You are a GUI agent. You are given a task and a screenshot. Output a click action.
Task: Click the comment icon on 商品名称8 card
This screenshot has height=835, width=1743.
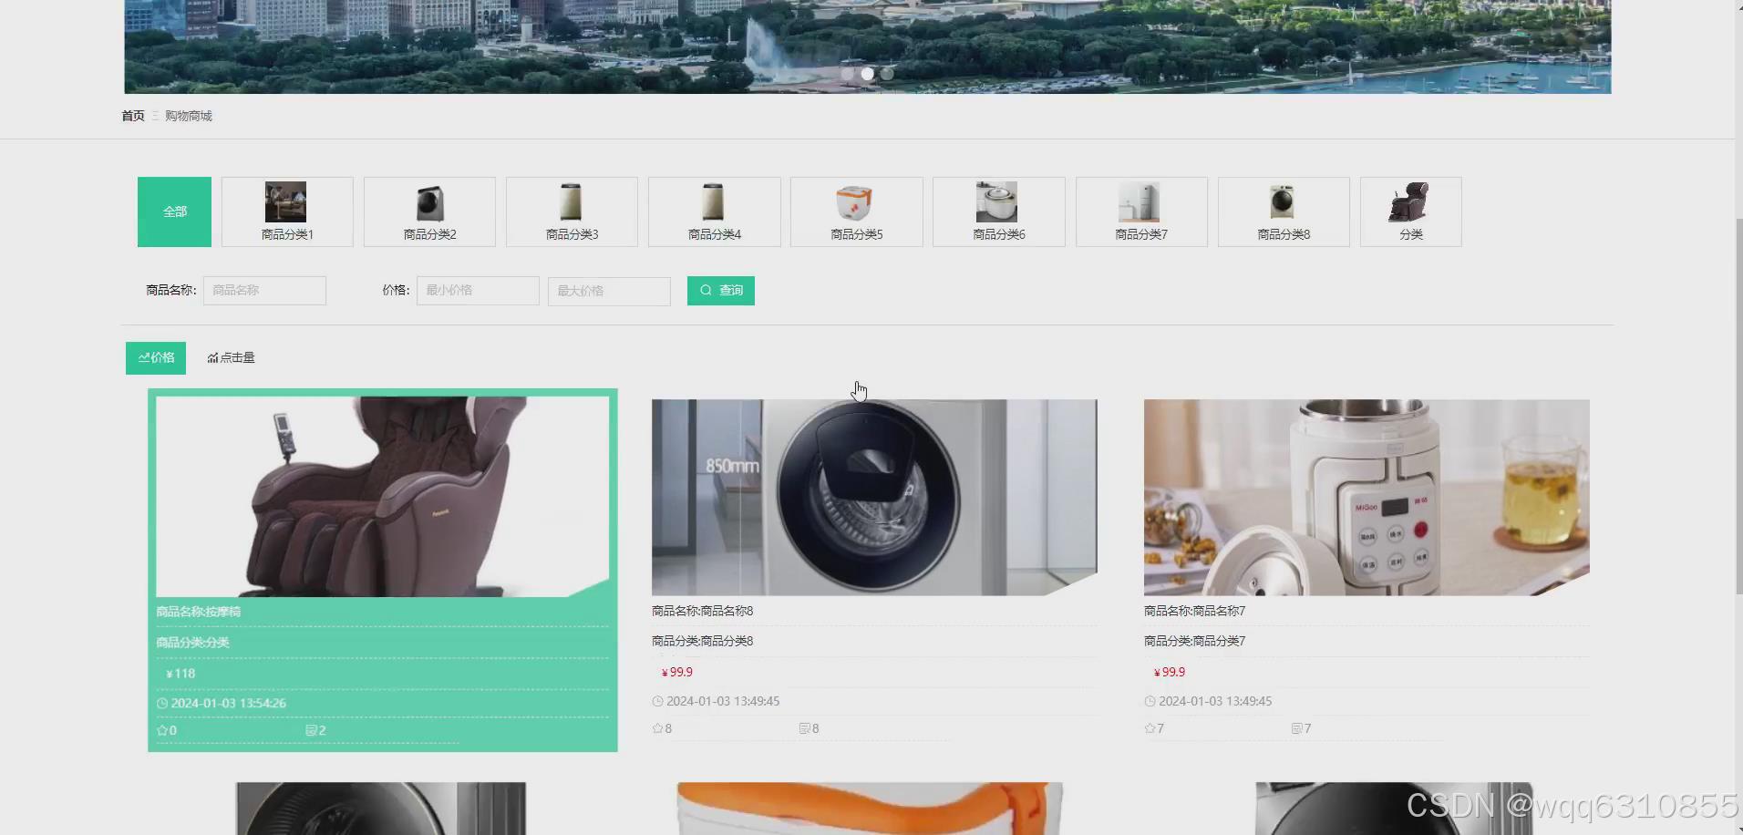pyautogui.click(x=805, y=728)
